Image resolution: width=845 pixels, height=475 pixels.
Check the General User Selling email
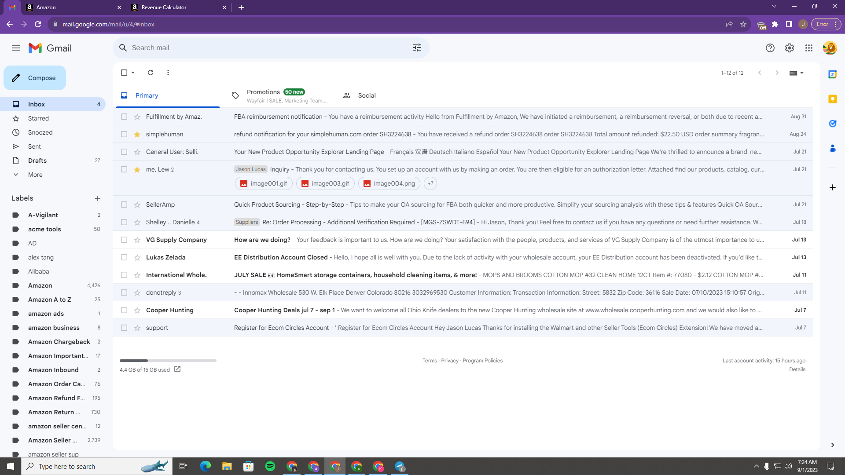point(124,152)
